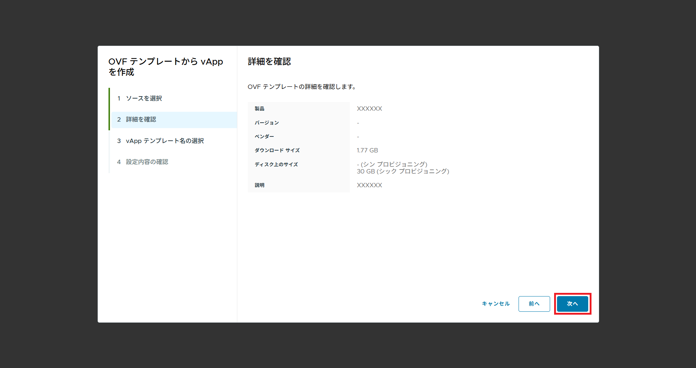
Task: Go to step 1 ソースを選択
Action: (x=144, y=98)
